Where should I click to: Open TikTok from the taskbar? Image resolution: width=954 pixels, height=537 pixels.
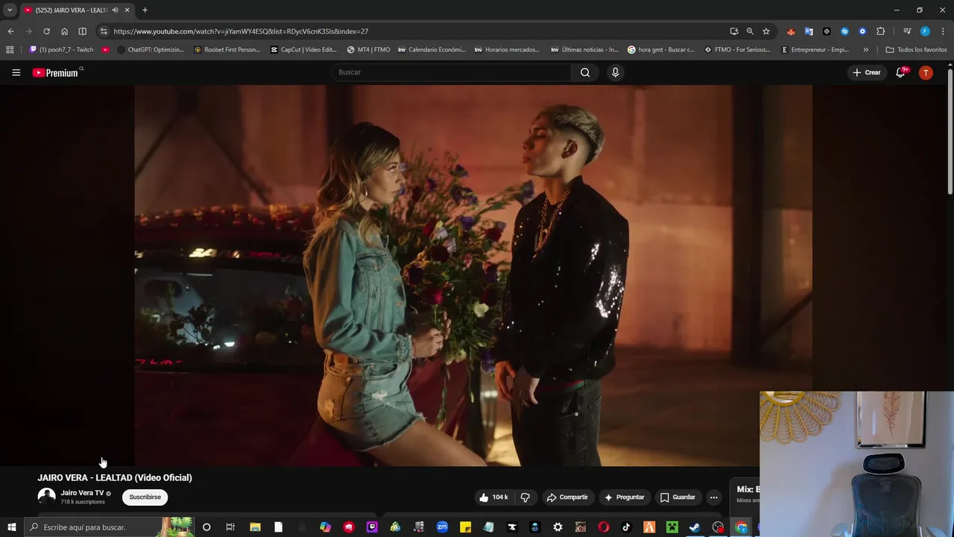click(626, 527)
